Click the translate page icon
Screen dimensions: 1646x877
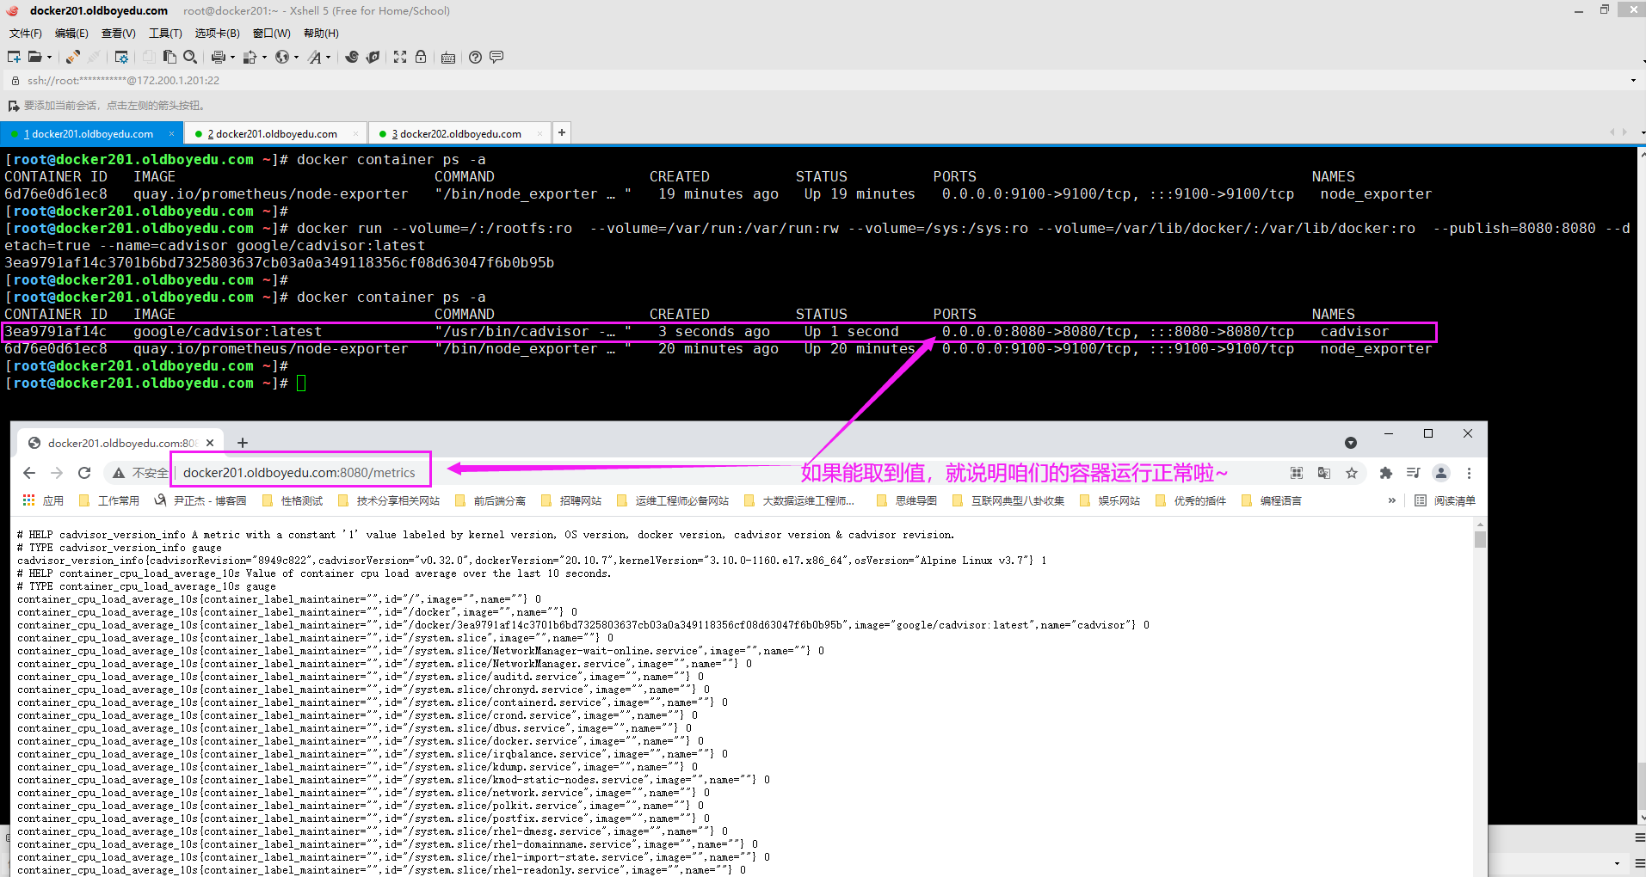[1324, 473]
